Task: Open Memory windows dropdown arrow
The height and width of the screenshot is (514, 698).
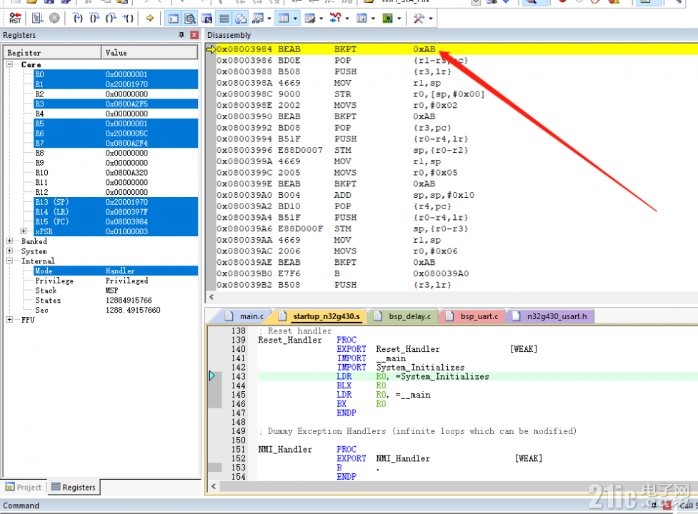Action: [295, 19]
